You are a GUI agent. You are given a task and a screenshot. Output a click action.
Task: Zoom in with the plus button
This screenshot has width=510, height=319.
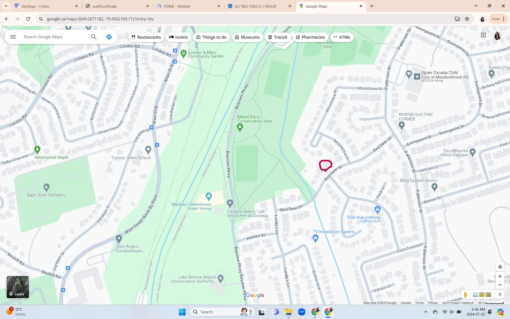[500, 277]
